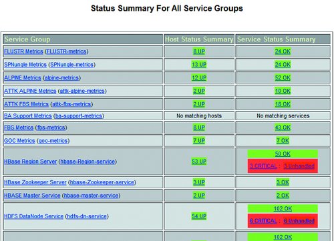
Task: View 24 OK services for FLUSTR Metrics
Action: click(283, 51)
